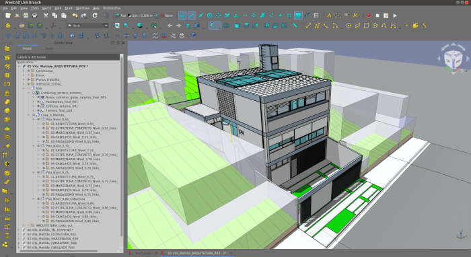Collapse the Casa_V_Matilde_ node
The image size is (471, 257).
(28, 115)
